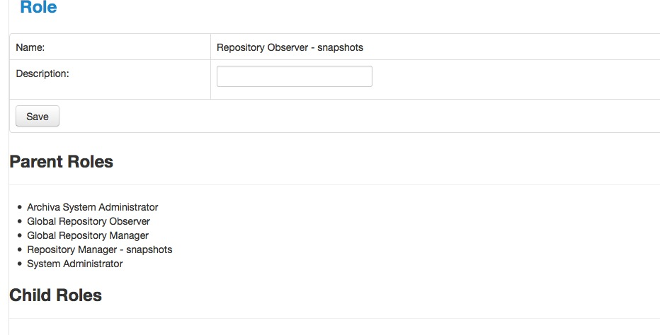
Task: Click the bullet beside Global Repository Manager
Action: 19,236
